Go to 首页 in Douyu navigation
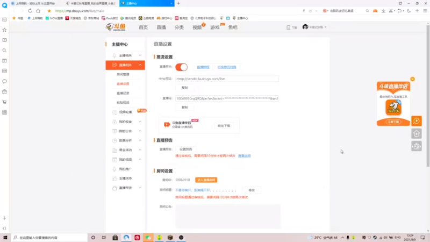 point(143,27)
